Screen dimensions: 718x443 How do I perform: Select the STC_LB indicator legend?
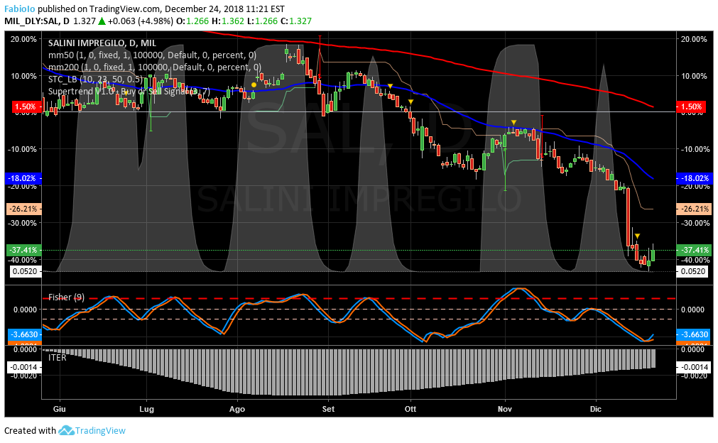pos(95,80)
